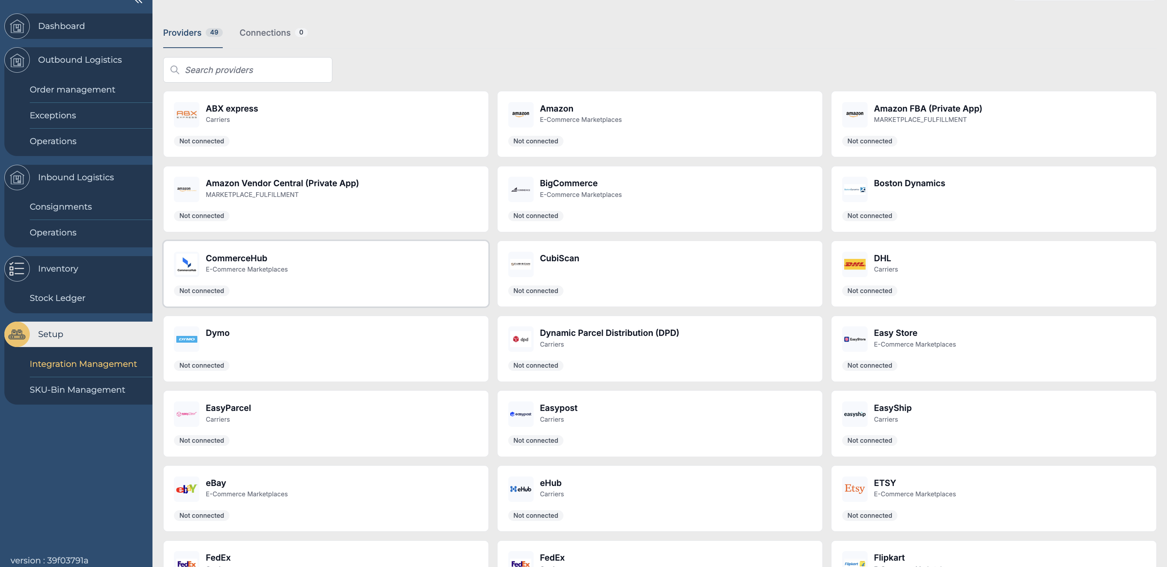Image resolution: width=1167 pixels, height=567 pixels.
Task: Click the Dymo logo
Action: click(187, 339)
